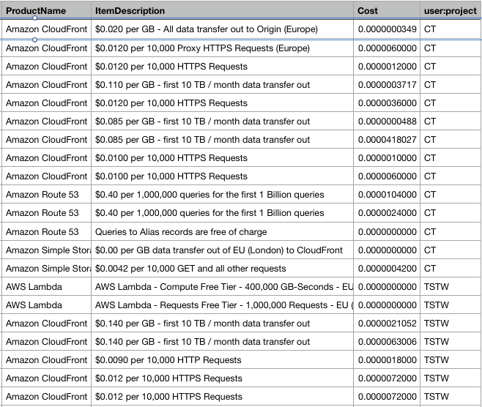Select TSTW project cell in cost 0.0000063006 row
The width and height of the screenshot is (482, 407).
point(451,342)
